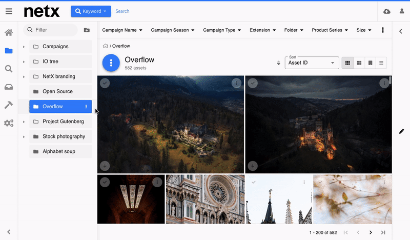Open the Folder filter dropdown
410x240 pixels.
tap(294, 30)
